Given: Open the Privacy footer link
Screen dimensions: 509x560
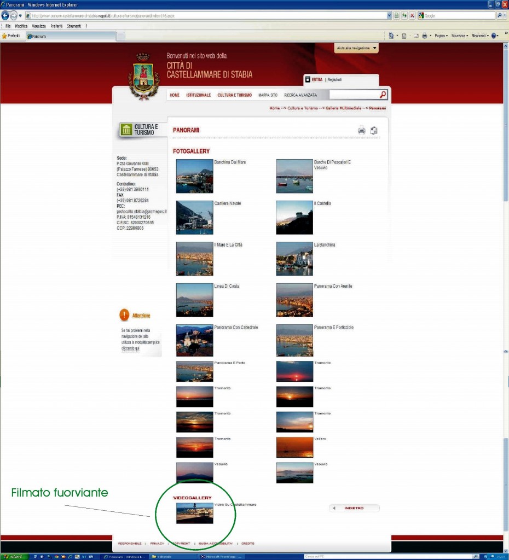Looking at the screenshot, I should point(157,544).
